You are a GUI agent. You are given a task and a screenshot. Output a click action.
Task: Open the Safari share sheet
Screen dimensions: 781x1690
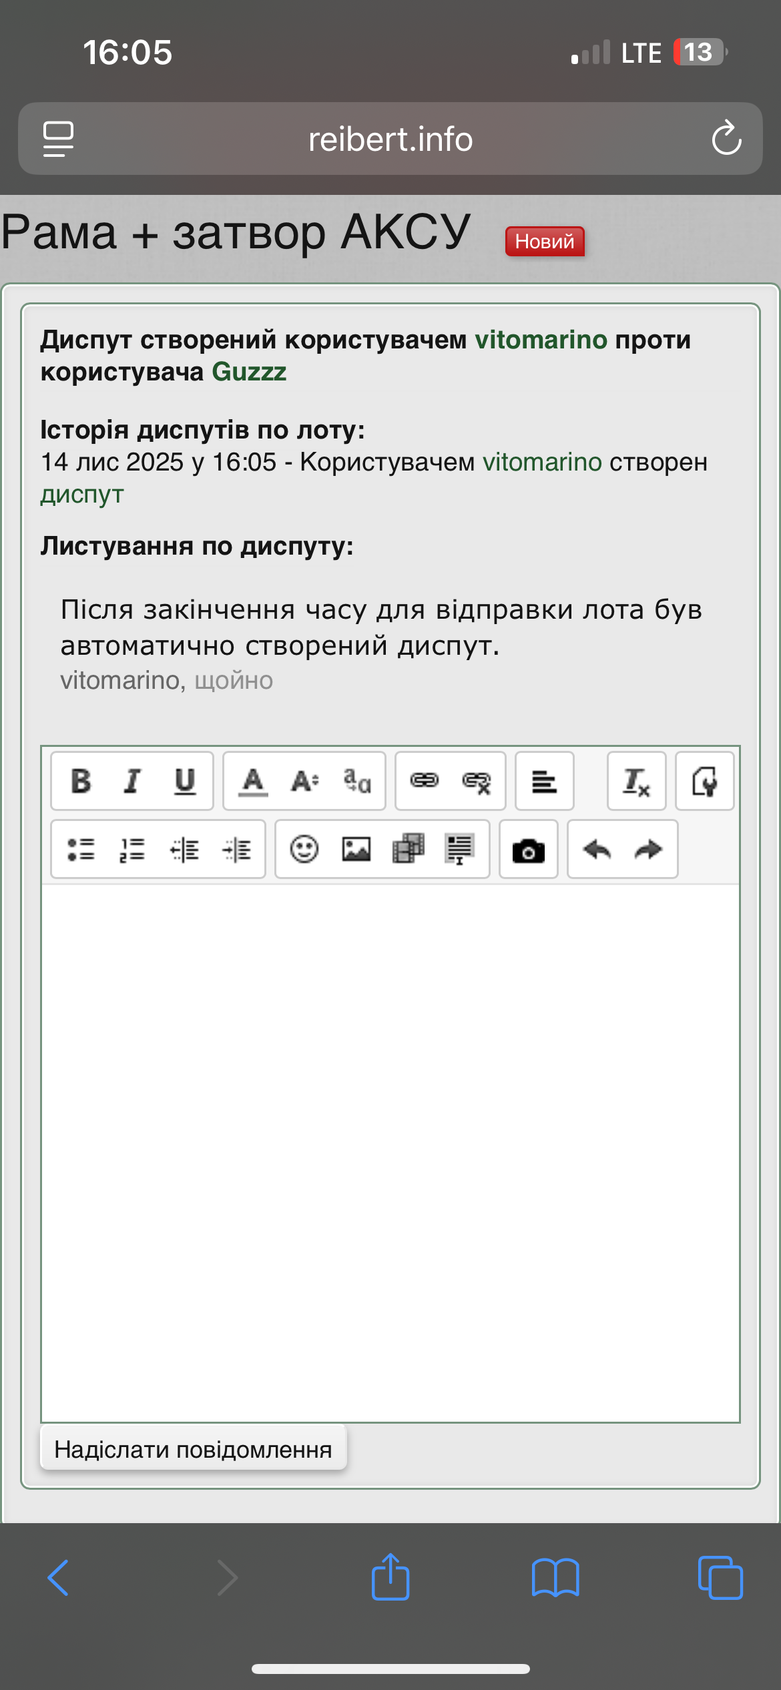point(390,1577)
